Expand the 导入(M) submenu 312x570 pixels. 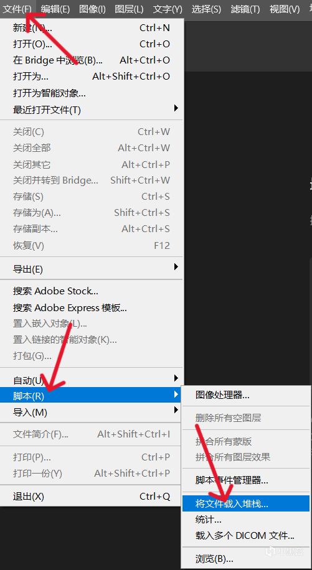click(x=92, y=412)
